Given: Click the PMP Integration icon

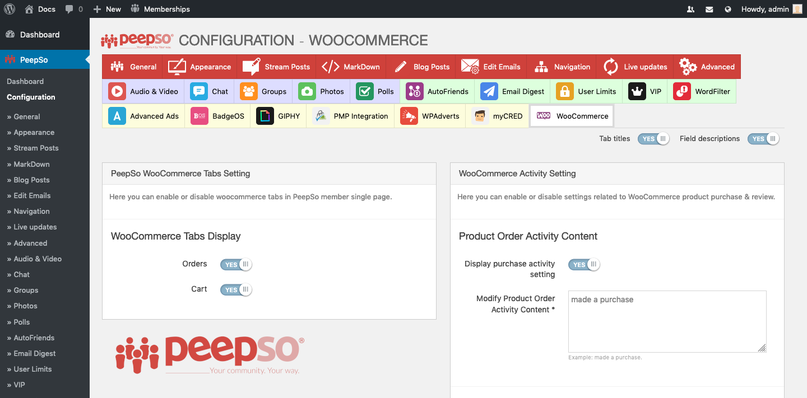Looking at the screenshot, I should 321,116.
